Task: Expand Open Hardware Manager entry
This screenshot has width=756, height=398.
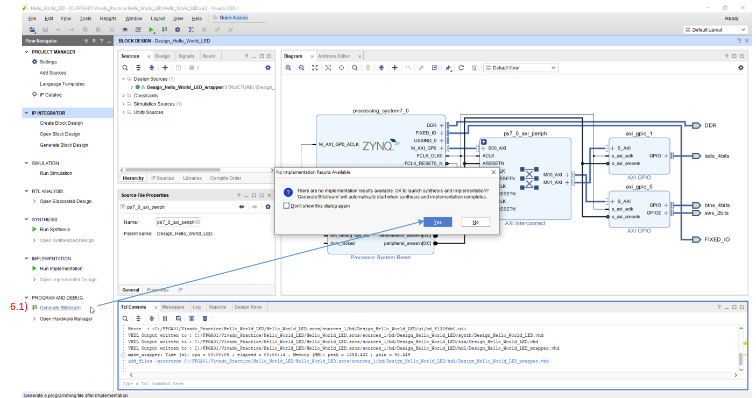Action: [35, 319]
